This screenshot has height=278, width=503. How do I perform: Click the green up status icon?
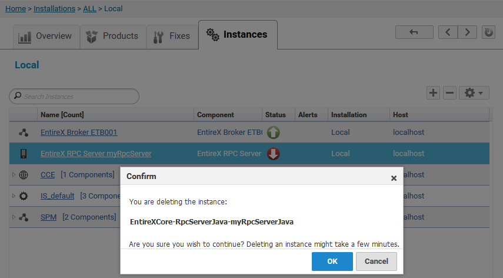click(274, 133)
